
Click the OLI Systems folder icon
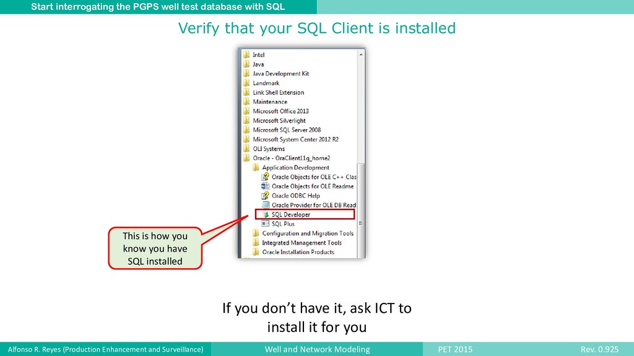pos(246,148)
